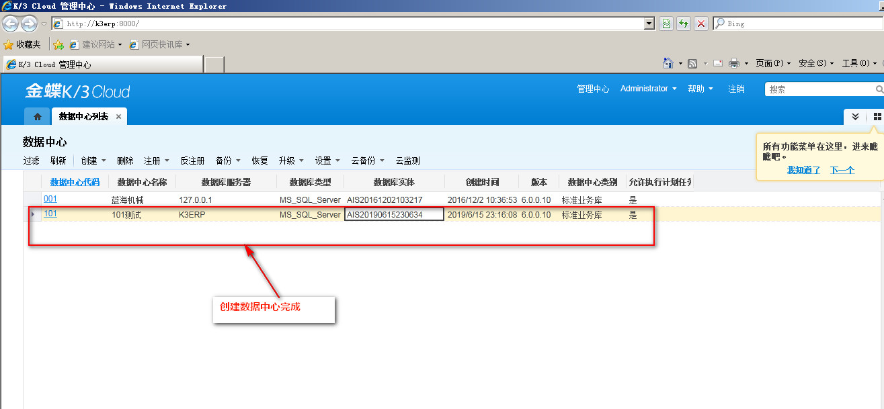884x409 pixels.
Task: Open the 注册 dropdown menu
Action: [157, 161]
